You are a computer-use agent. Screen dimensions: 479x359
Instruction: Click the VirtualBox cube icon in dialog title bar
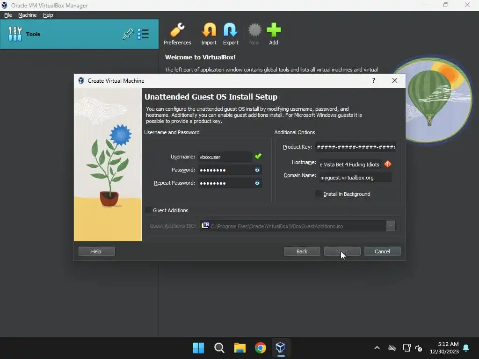coord(81,80)
